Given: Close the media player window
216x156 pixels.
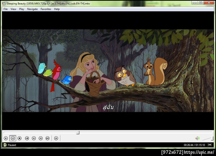Looking at the screenshot, I should (x=209, y=3).
